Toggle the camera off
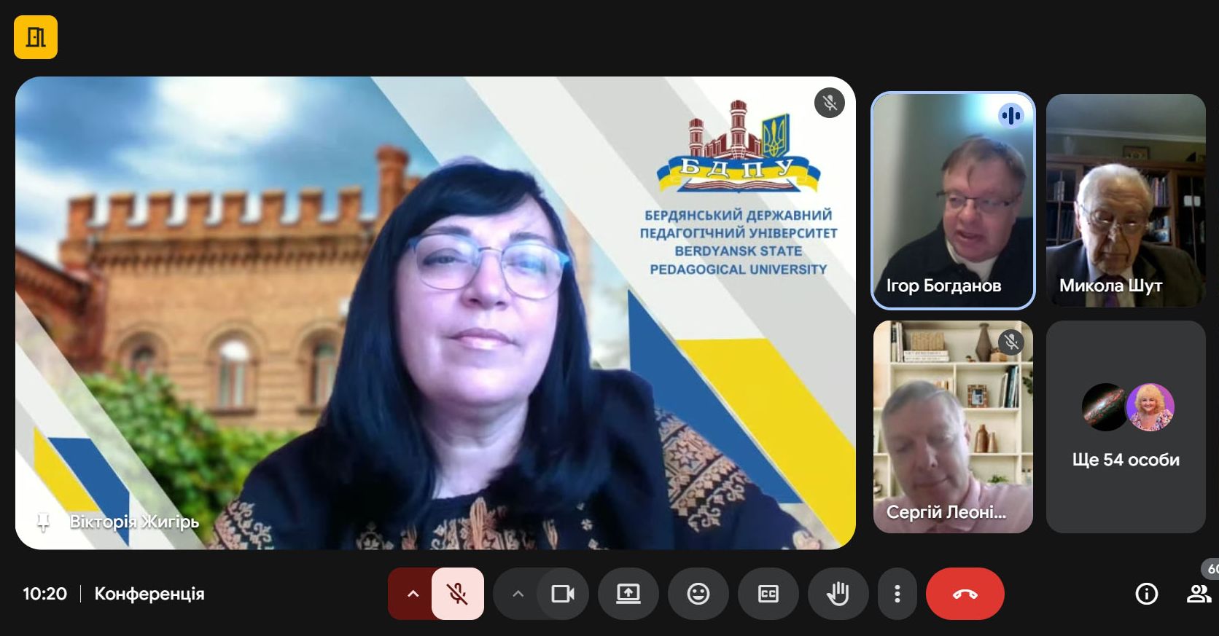Screen dimensions: 1219x636 [562, 594]
